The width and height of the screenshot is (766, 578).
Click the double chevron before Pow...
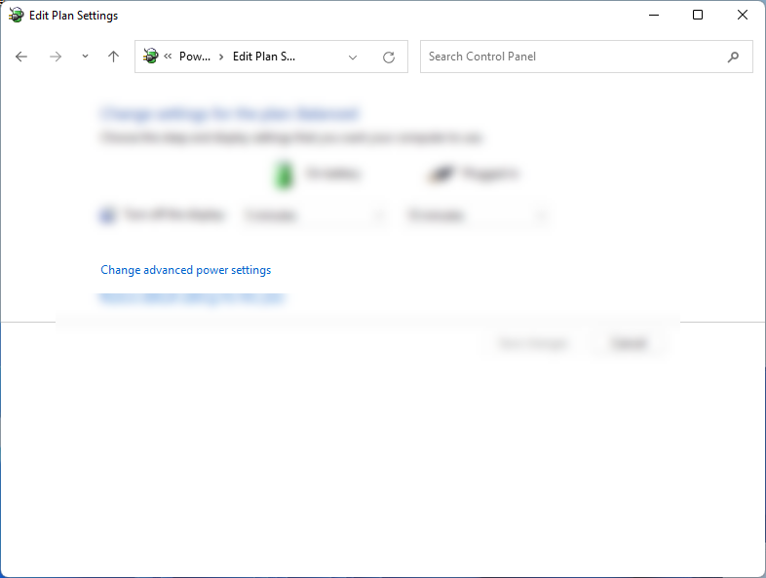[x=168, y=57]
